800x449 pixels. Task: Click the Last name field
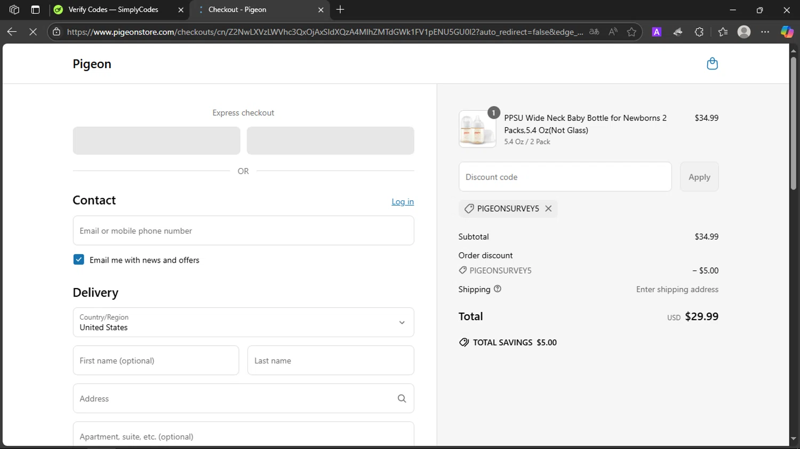pos(331,361)
